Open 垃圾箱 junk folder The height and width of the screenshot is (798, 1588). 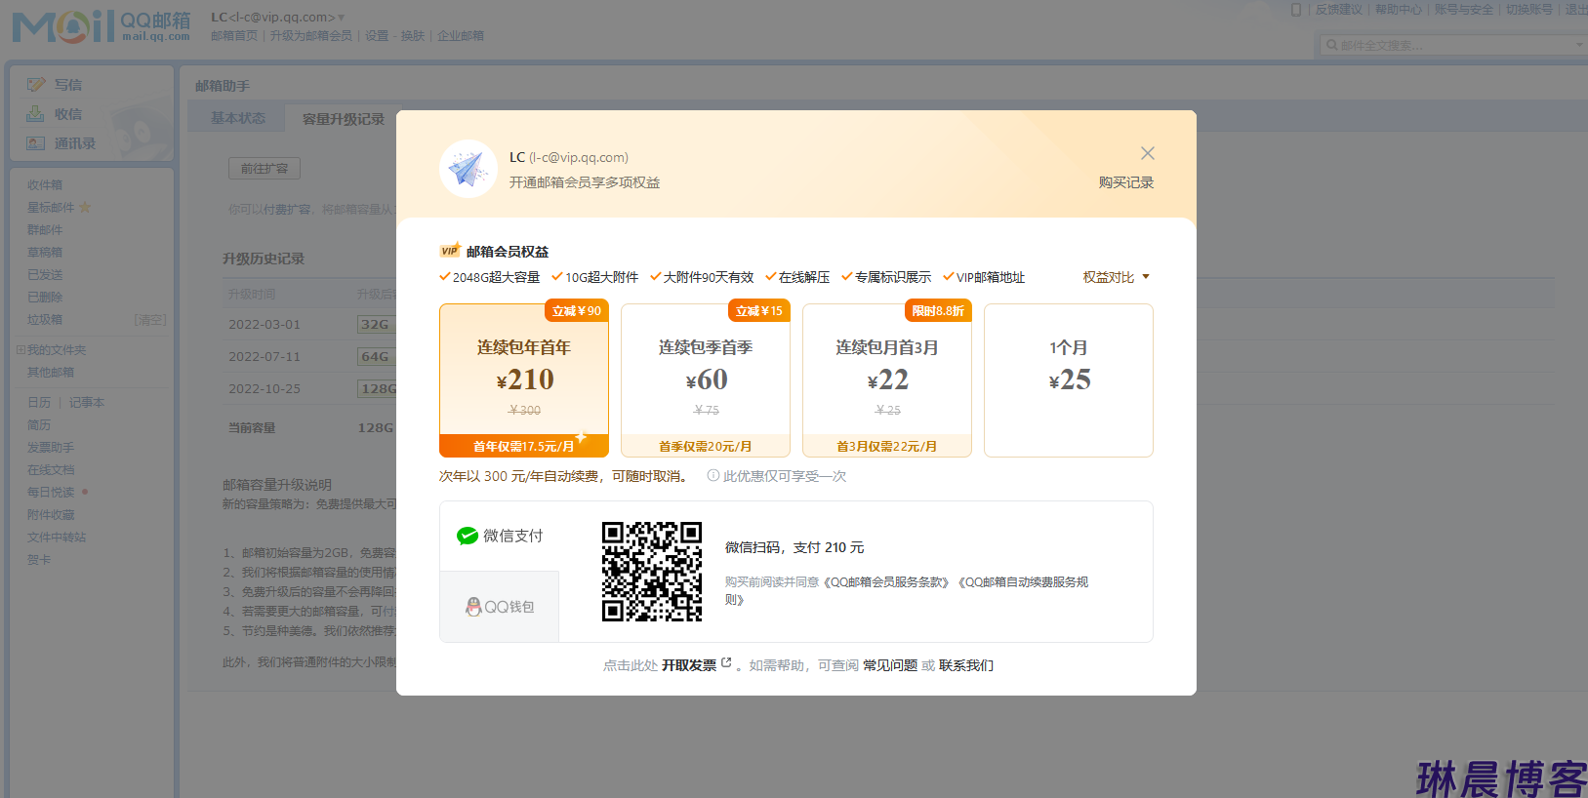pos(45,320)
